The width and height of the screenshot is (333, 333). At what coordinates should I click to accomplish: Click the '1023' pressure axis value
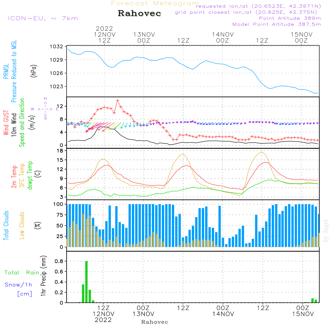point(57,87)
